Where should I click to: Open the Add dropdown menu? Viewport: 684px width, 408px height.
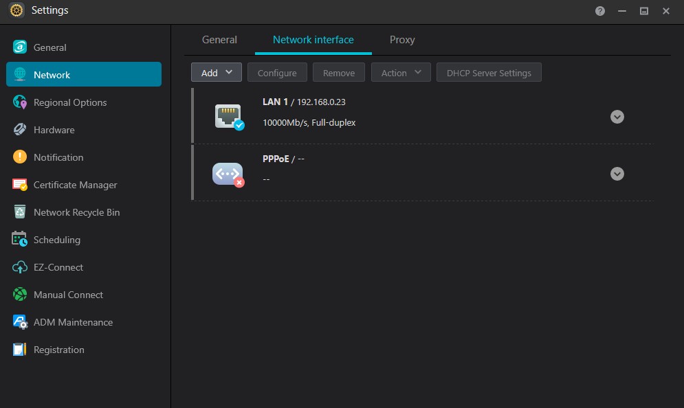(x=217, y=72)
